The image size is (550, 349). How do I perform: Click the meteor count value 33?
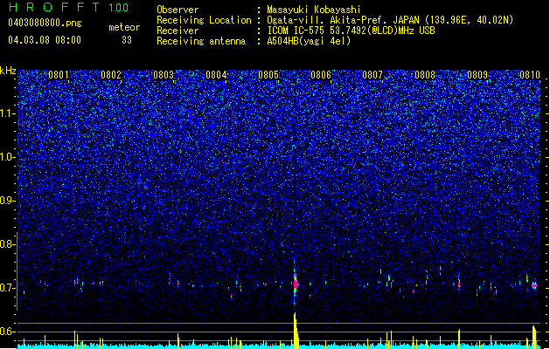tap(127, 40)
